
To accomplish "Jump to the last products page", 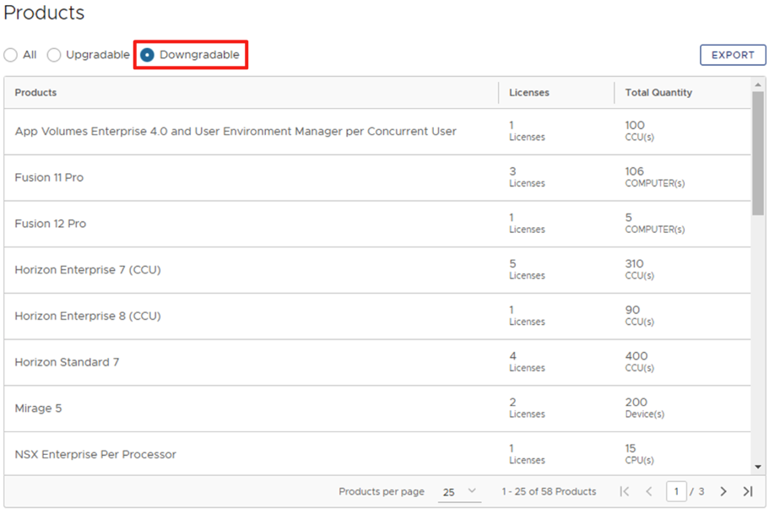I will (x=748, y=491).
